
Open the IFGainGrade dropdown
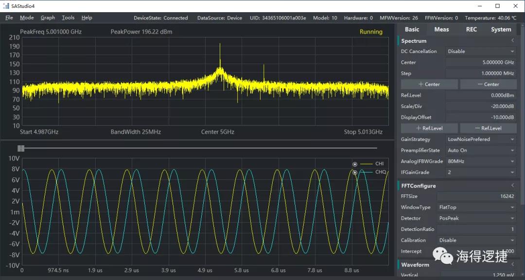(481, 173)
